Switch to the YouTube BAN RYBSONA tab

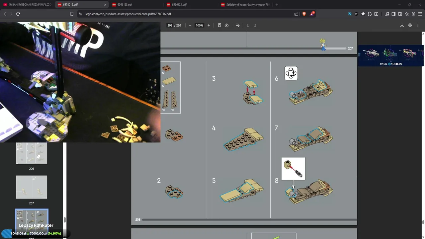click(27, 5)
